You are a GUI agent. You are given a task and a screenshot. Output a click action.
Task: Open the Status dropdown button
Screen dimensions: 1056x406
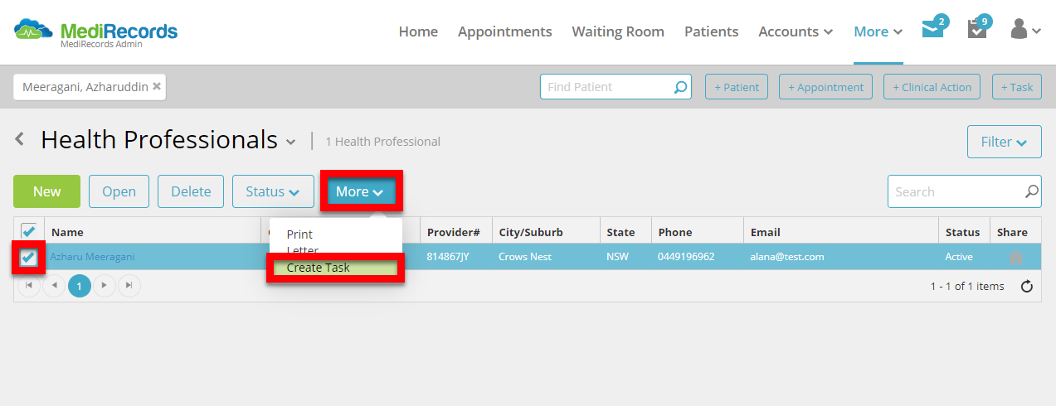pos(273,191)
